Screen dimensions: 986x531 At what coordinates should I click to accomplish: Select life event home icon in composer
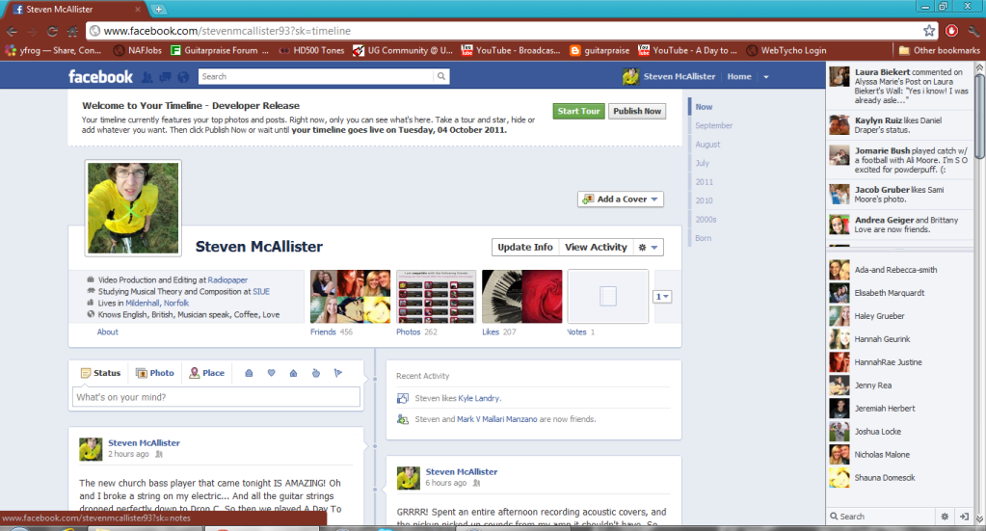[x=293, y=373]
